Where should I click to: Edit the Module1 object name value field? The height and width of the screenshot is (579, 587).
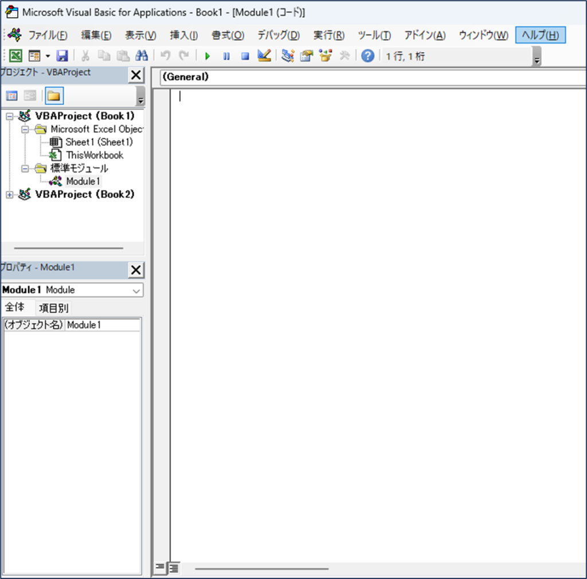click(x=103, y=325)
